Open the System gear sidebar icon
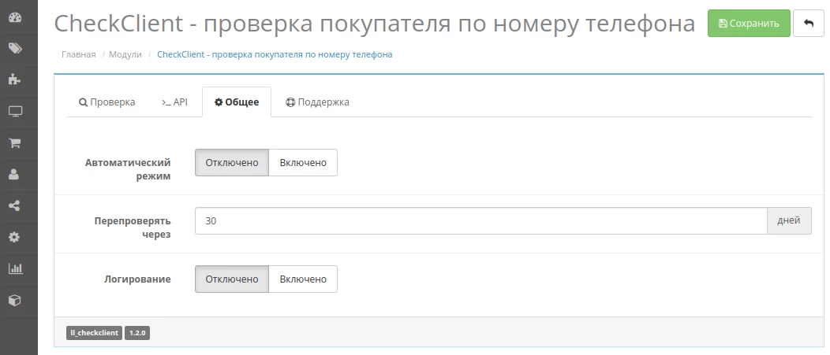830x355 pixels. (x=15, y=237)
